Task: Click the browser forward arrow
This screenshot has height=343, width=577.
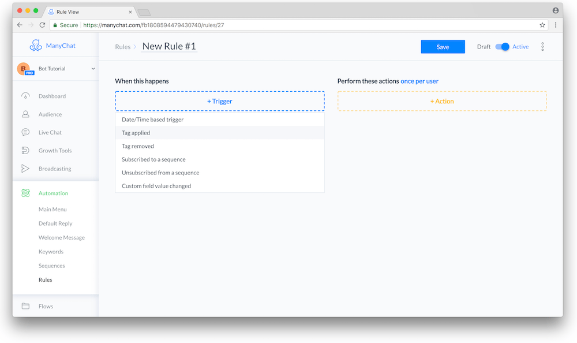Action: [x=31, y=25]
